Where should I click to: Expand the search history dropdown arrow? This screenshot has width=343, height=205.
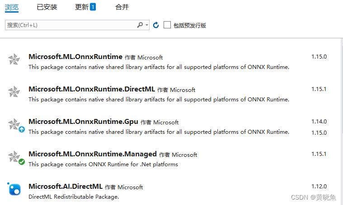(x=147, y=25)
